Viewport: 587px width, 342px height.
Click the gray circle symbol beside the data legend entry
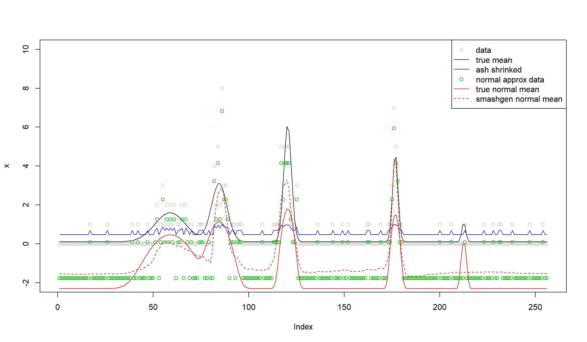[x=461, y=50]
